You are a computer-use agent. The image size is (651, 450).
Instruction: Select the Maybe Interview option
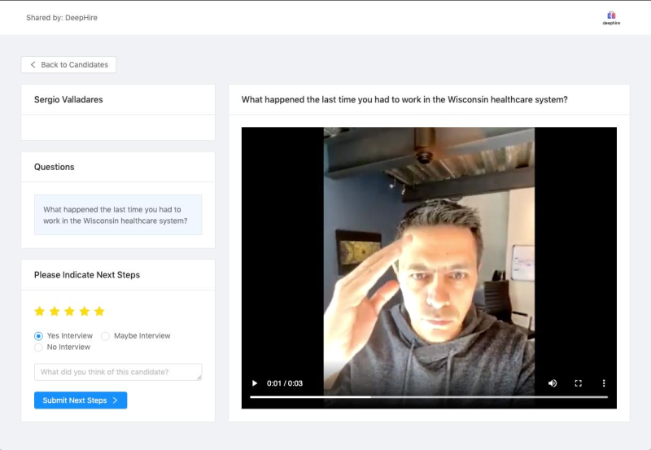(x=136, y=336)
